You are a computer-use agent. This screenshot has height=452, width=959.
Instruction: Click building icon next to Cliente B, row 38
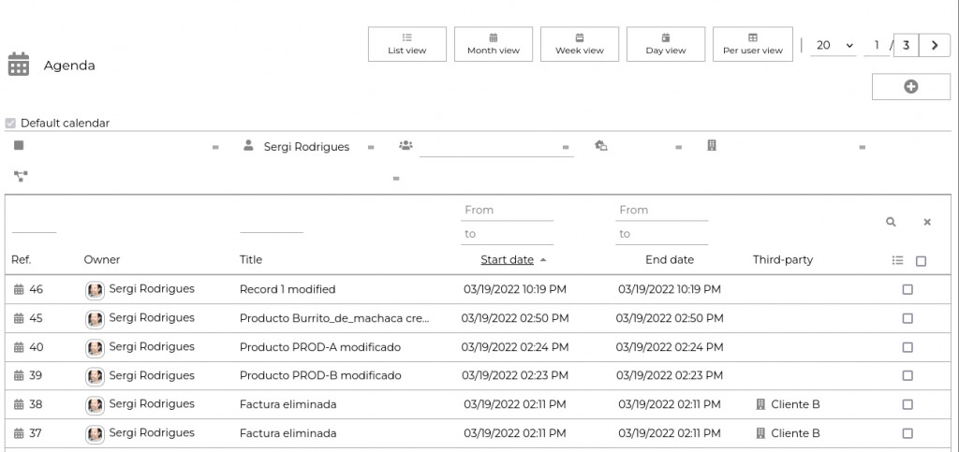click(x=760, y=405)
